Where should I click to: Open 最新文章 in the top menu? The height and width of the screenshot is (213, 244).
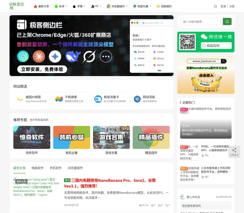coord(41,6)
